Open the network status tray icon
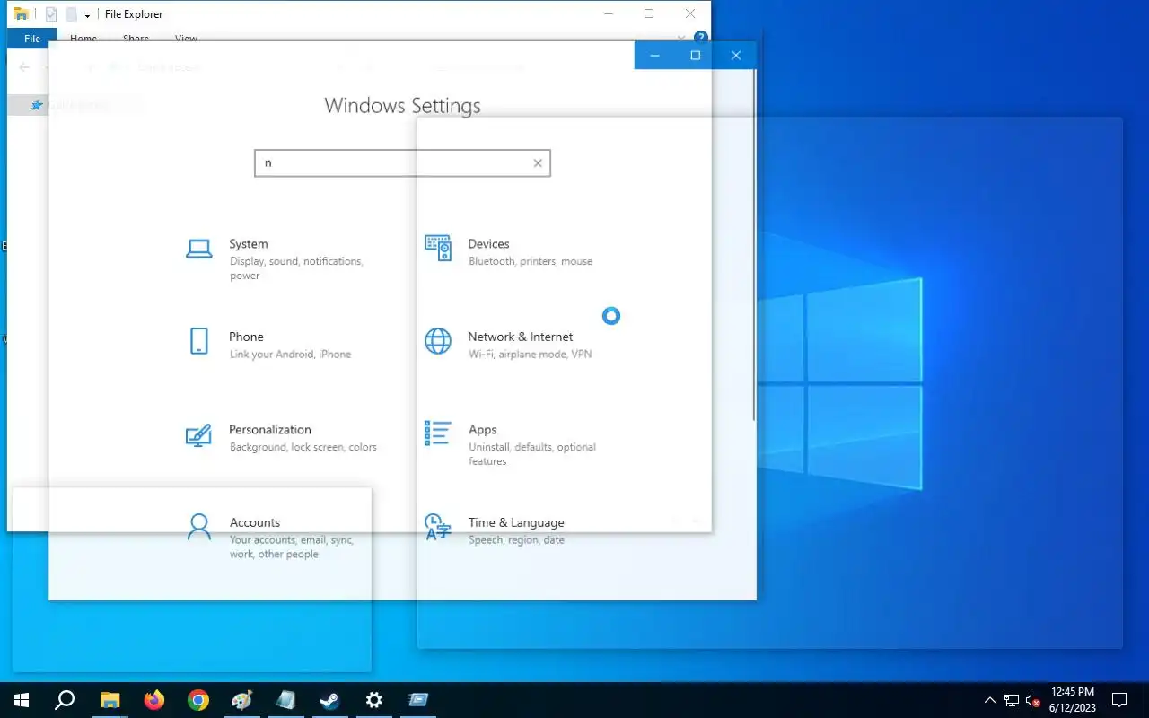 point(1012,700)
